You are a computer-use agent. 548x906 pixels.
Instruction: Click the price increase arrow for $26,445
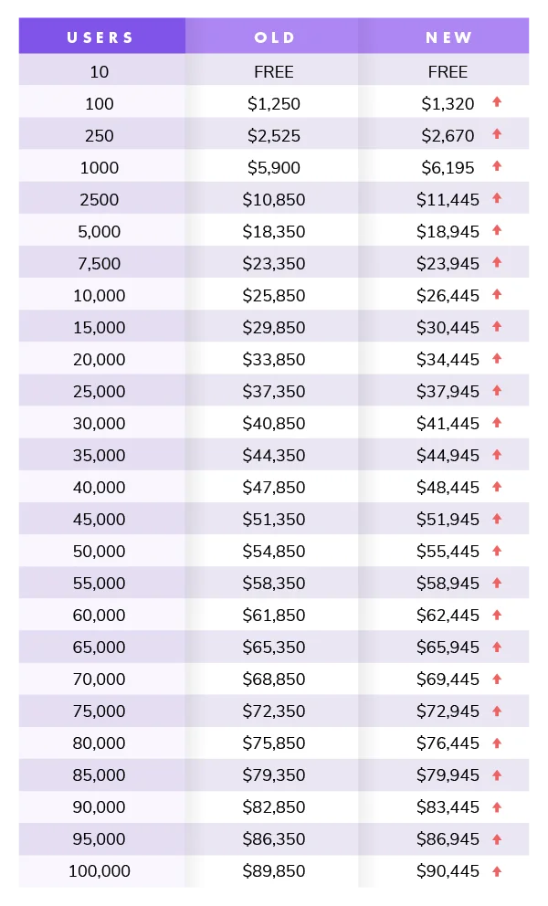(x=497, y=294)
